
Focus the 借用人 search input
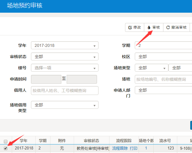65,91
